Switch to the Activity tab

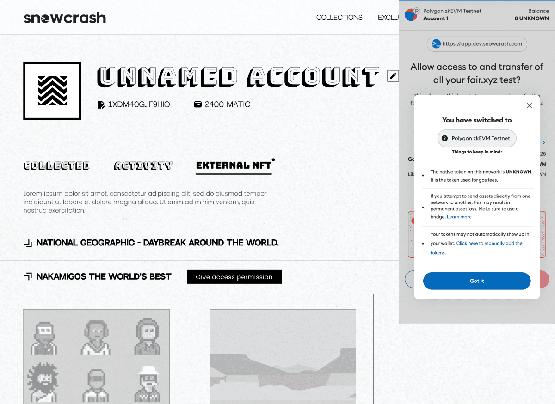pos(143,165)
